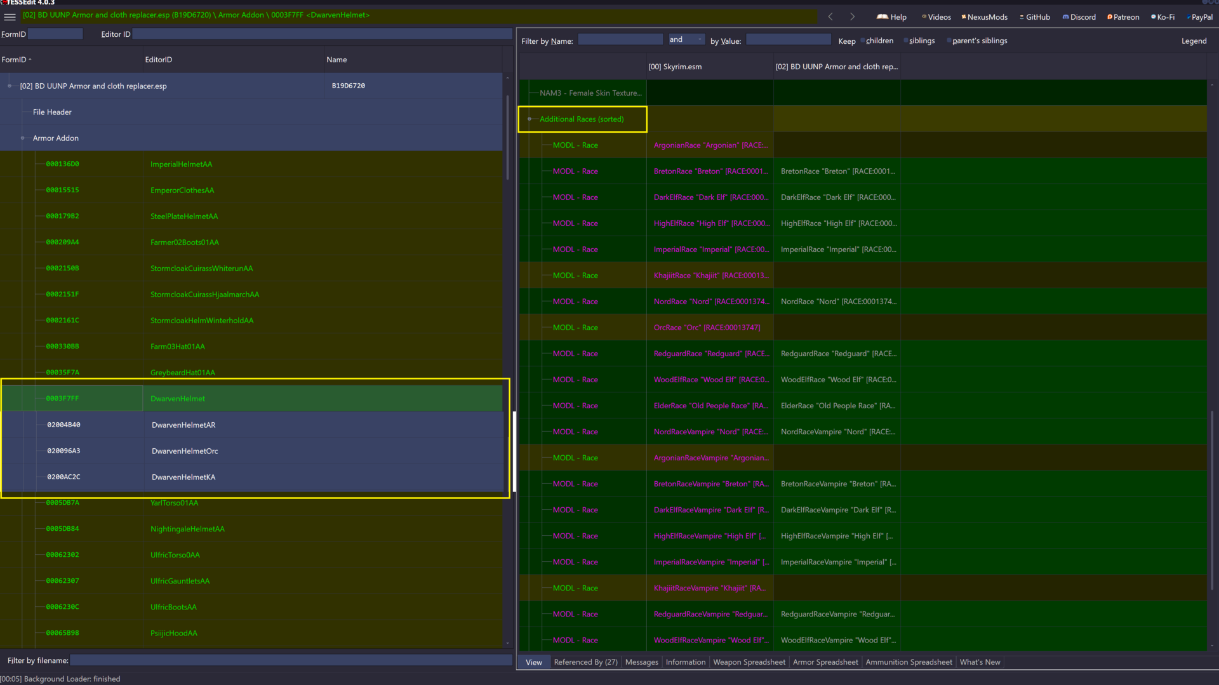Switch to the View tab

click(x=534, y=662)
